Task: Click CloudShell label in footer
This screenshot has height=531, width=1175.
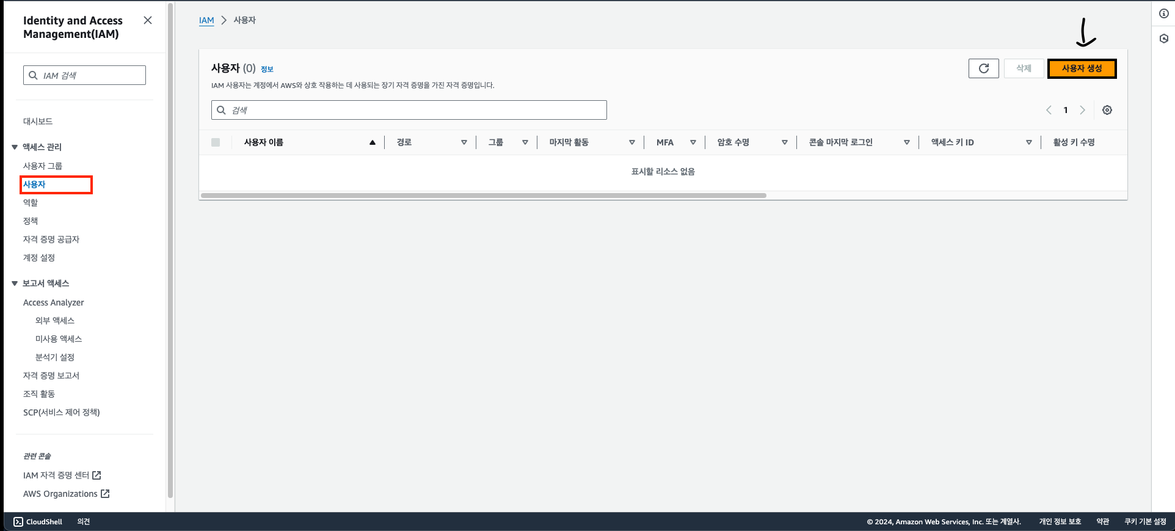Action: pos(44,522)
